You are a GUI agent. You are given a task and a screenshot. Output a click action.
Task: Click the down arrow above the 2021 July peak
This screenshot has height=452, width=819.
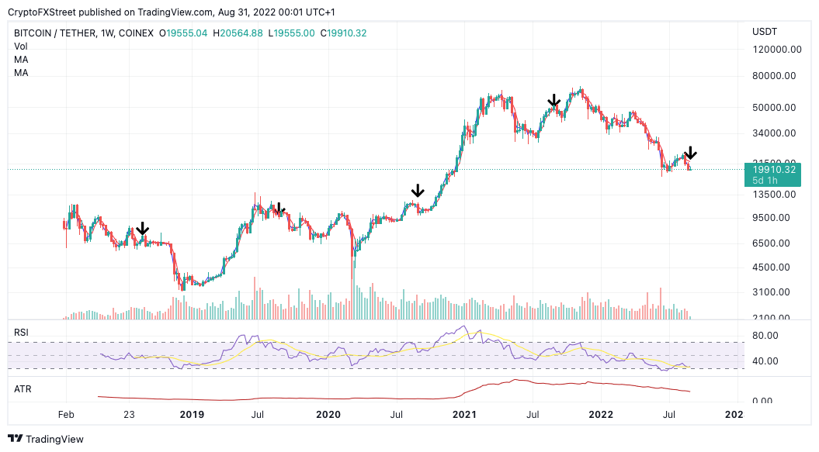pos(554,100)
